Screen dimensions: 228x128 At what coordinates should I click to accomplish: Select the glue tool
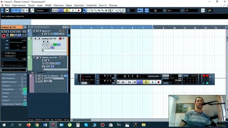[95, 10]
